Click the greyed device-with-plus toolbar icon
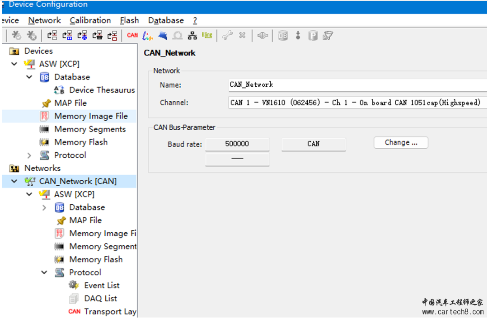Image resolution: width=488 pixels, height=319 pixels. 31,36
